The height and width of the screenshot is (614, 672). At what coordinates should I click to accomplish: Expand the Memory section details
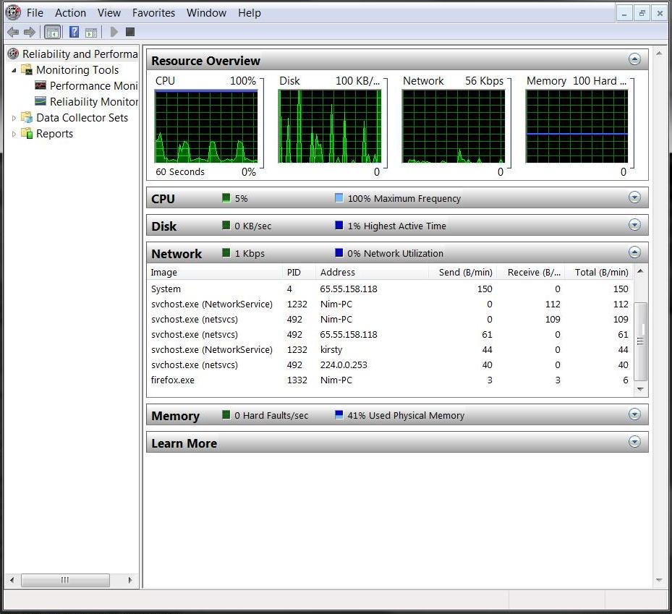coord(634,414)
